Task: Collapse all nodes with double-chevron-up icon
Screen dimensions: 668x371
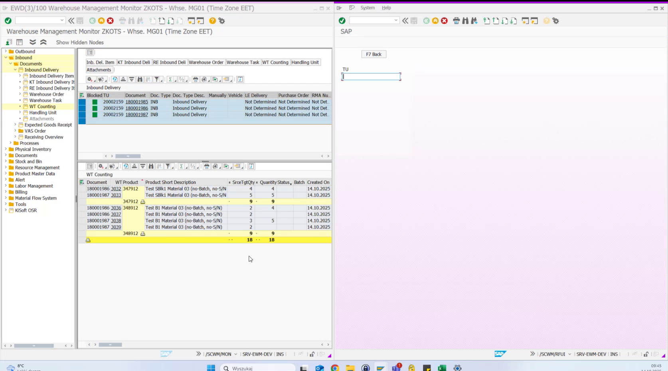Action: coord(43,42)
